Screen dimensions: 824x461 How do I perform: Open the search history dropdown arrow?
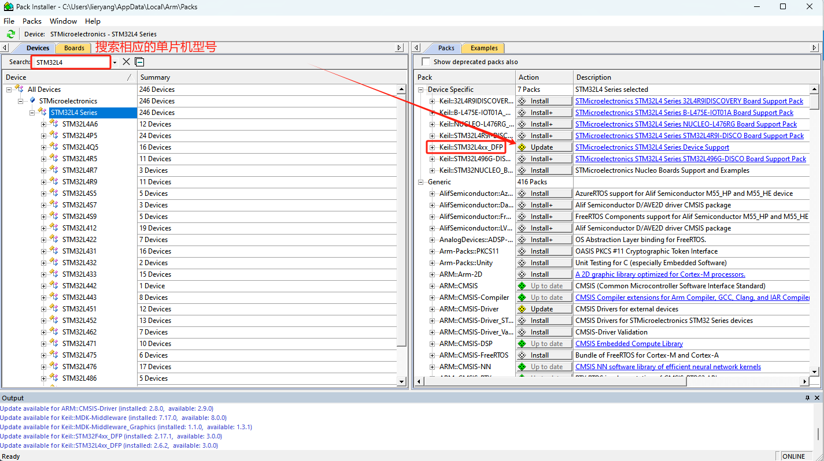[x=114, y=62]
